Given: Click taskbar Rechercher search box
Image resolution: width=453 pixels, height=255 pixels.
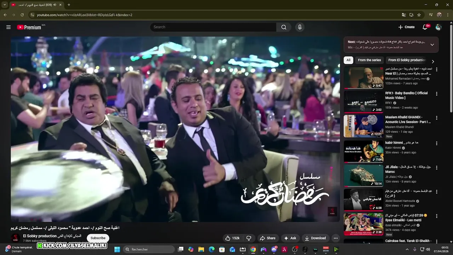Looking at the screenshot, I should (149, 249).
